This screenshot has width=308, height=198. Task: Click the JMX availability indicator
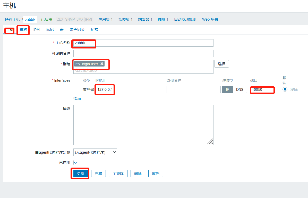point(80,19)
